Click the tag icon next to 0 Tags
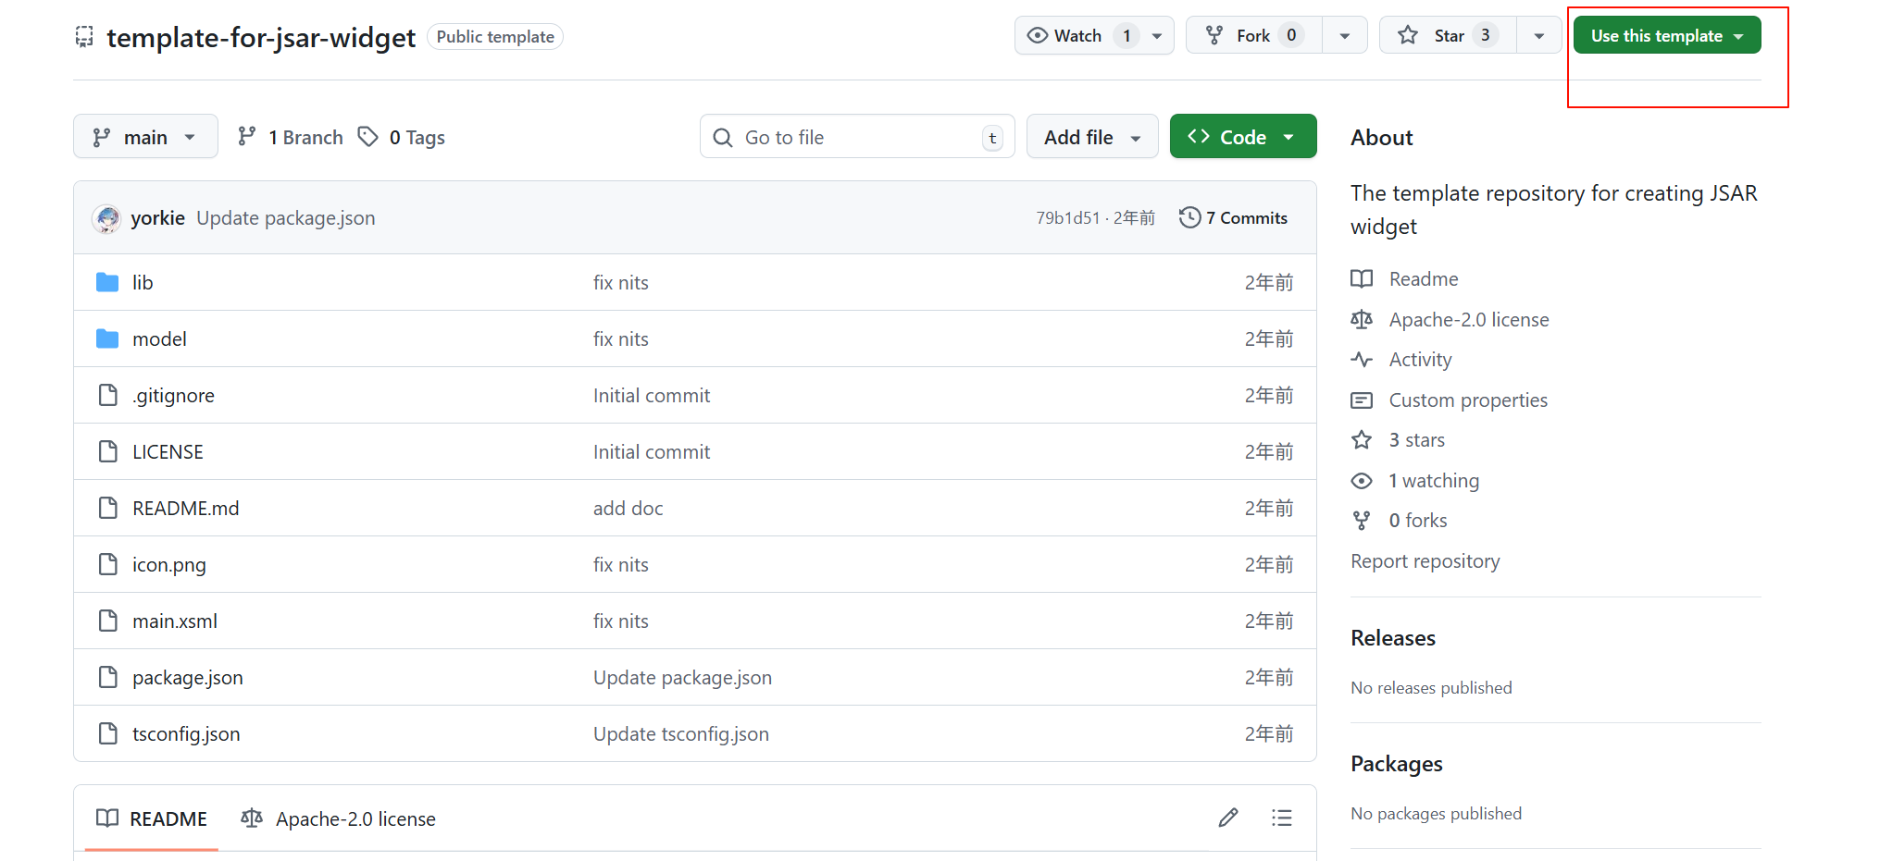 (x=368, y=137)
